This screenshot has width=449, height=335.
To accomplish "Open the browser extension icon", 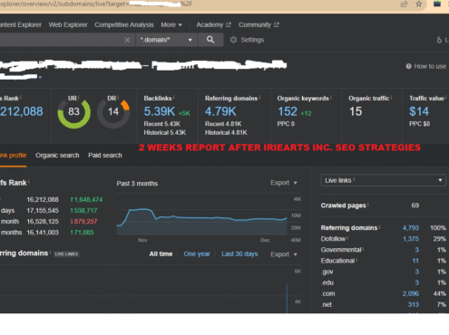I will pos(437,4).
